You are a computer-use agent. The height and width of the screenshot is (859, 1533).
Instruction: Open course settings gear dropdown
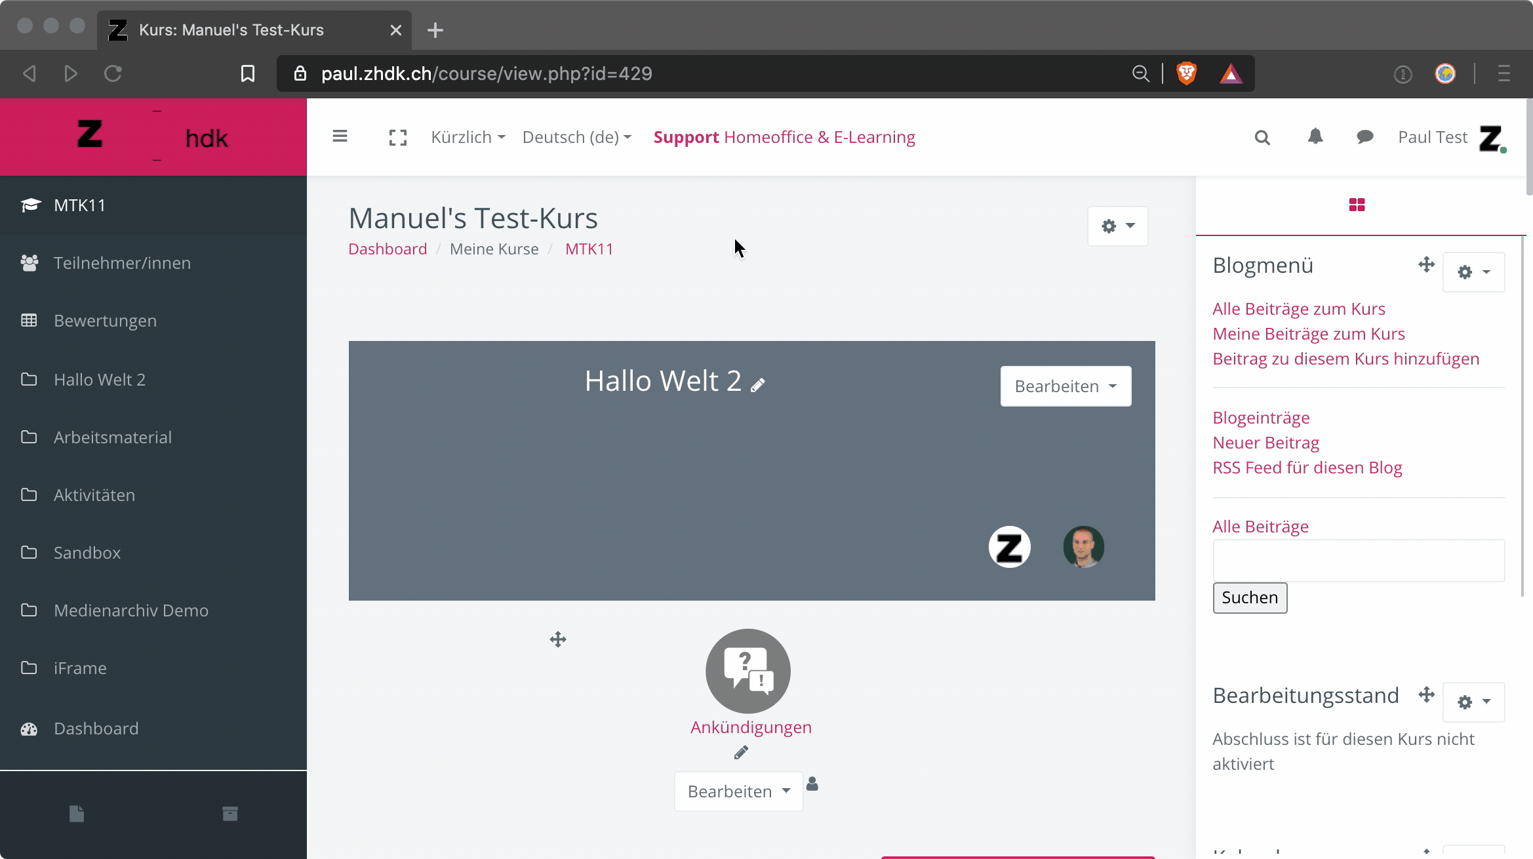1117,226
